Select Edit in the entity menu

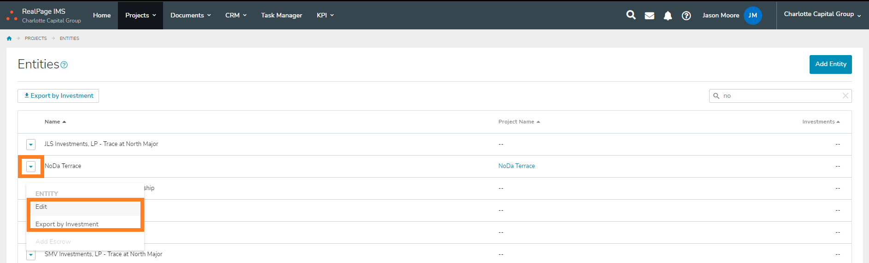point(85,207)
